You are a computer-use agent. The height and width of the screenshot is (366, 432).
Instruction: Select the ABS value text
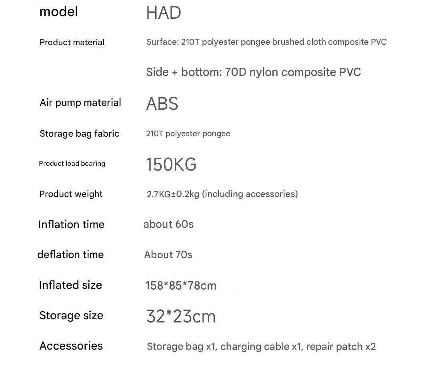162,103
